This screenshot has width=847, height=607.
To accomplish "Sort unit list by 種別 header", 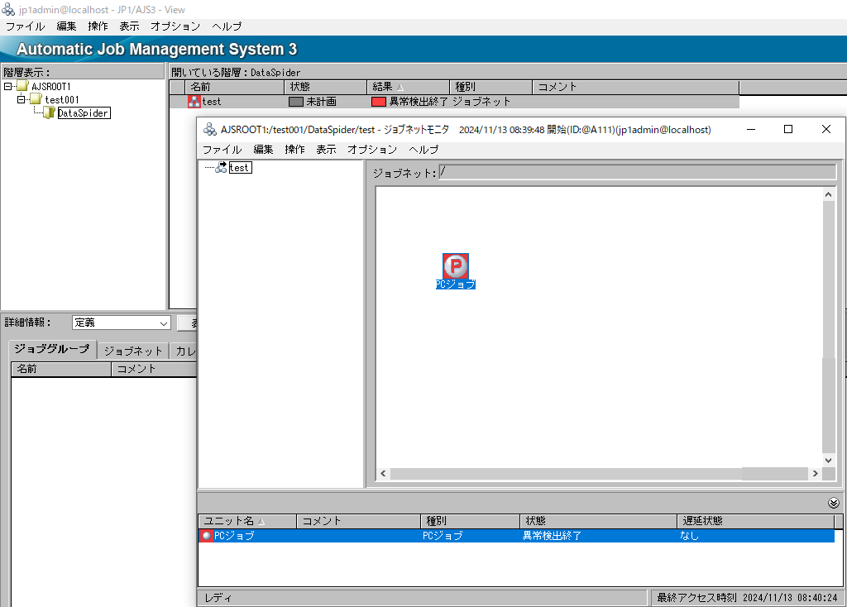I will point(470,521).
